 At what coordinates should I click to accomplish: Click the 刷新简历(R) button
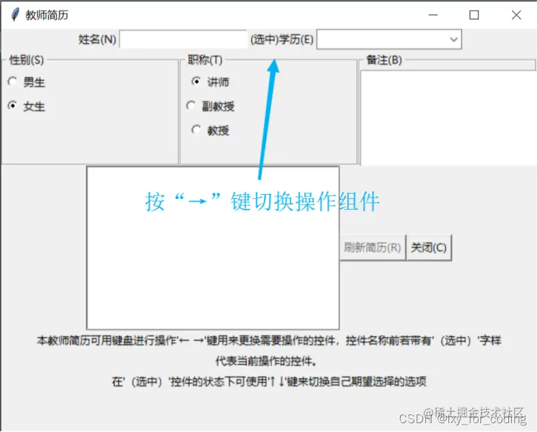click(372, 247)
